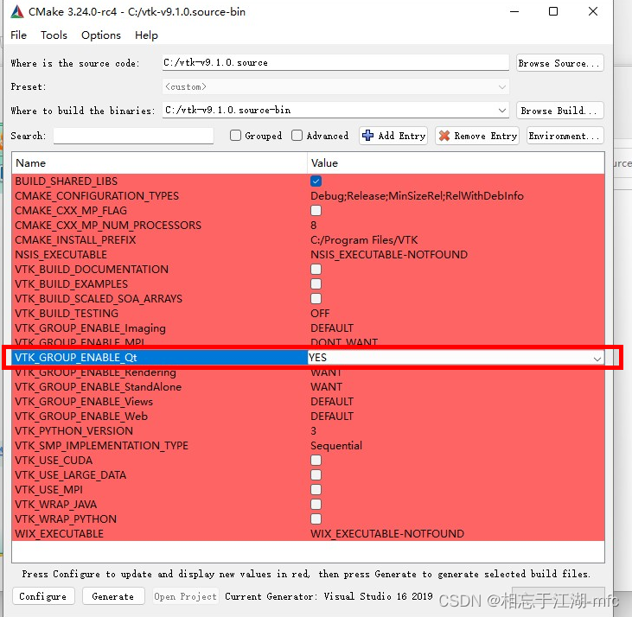The height and width of the screenshot is (617, 632).
Task: Select the NSIS_EXECUTABLE entry name
Action: [61, 255]
